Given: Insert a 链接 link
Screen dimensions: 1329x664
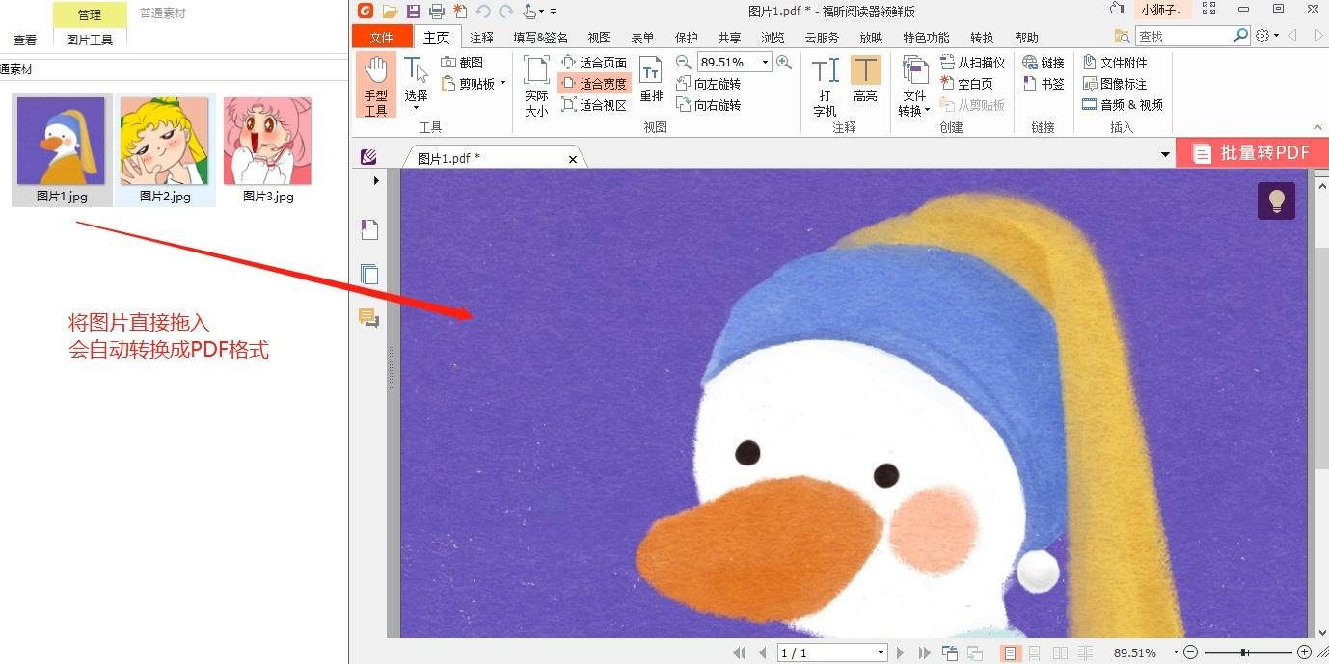Looking at the screenshot, I should click(1043, 63).
